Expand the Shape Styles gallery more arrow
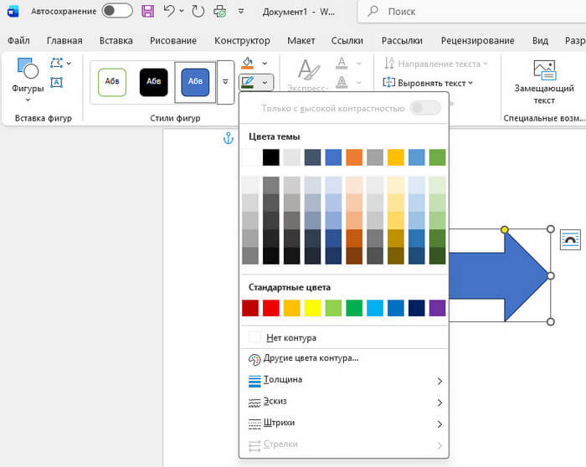This screenshot has width=586, height=467. (225, 81)
